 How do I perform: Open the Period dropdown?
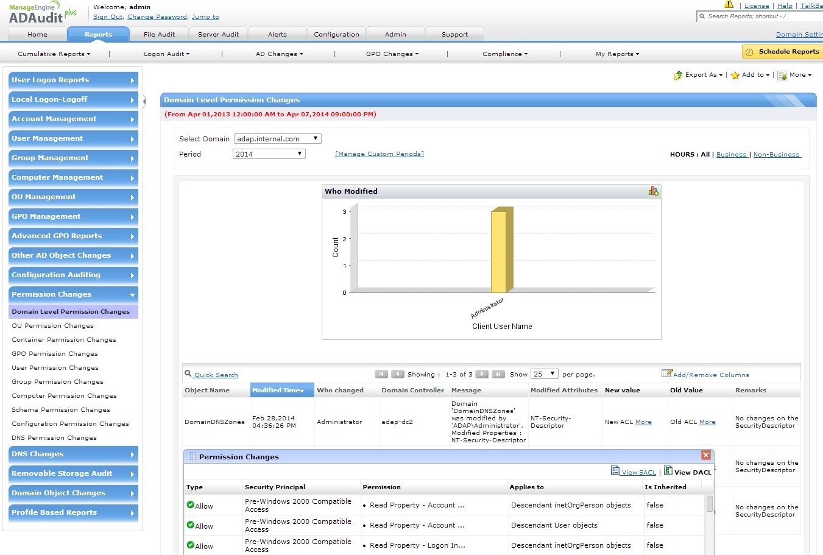pyautogui.click(x=269, y=154)
